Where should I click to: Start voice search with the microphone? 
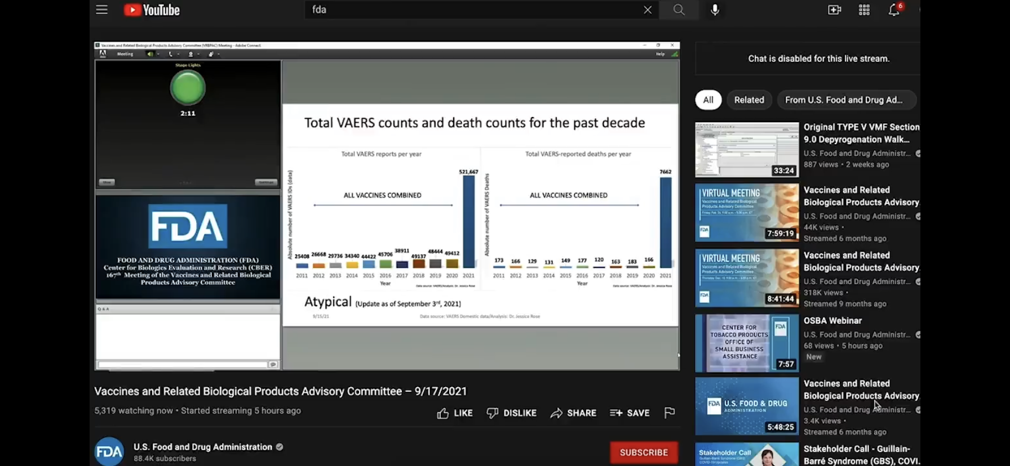click(x=715, y=10)
